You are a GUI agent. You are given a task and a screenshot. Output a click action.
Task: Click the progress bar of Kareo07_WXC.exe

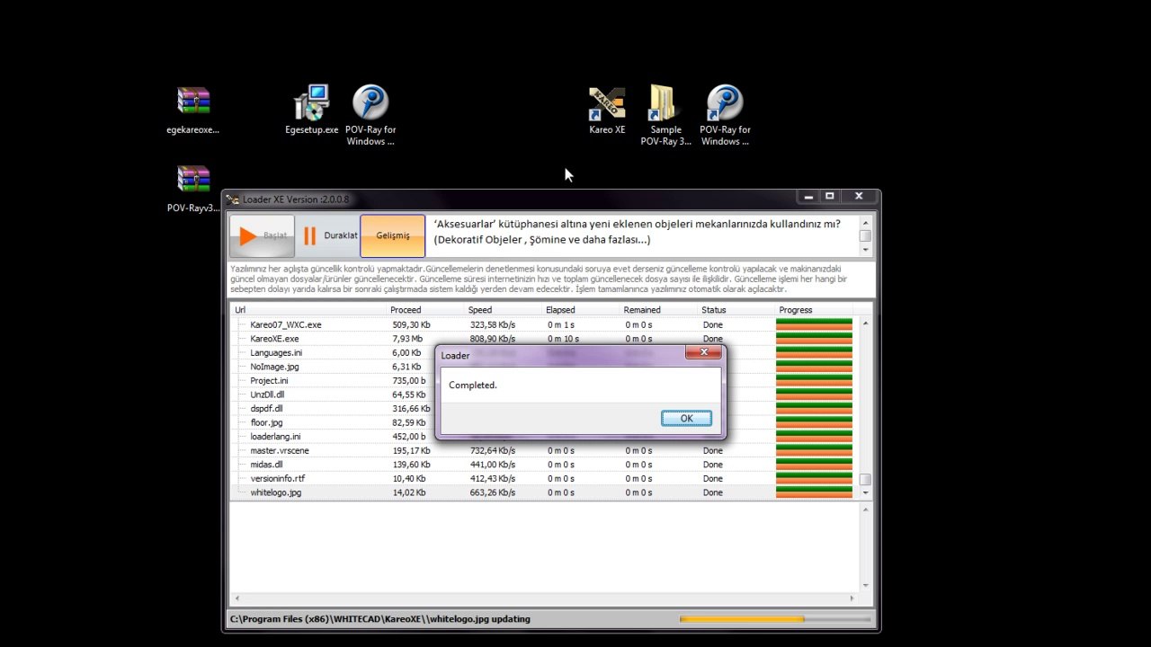tap(814, 324)
